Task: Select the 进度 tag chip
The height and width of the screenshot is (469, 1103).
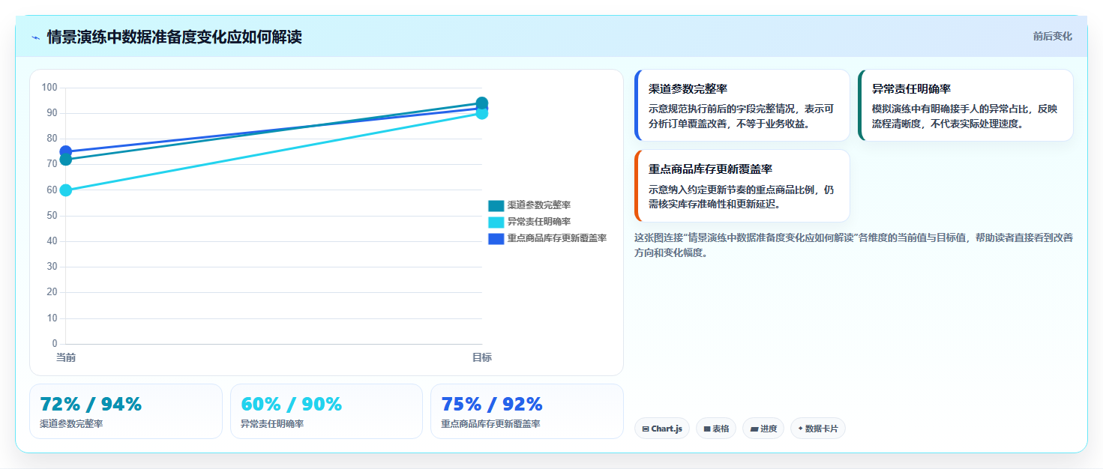Action: tap(763, 429)
